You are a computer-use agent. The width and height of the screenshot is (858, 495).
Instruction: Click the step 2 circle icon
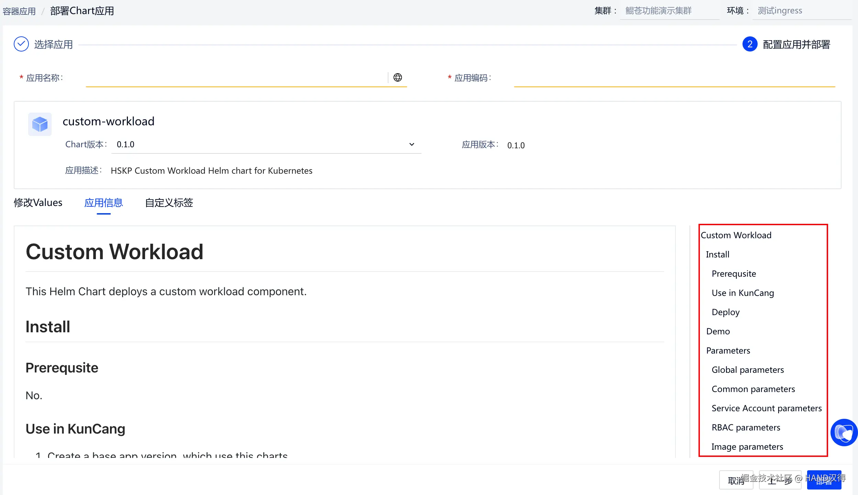click(x=750, y=44)
